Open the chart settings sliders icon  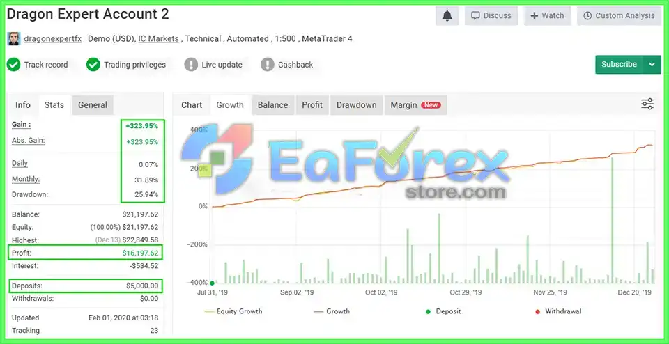coord(647,104)
